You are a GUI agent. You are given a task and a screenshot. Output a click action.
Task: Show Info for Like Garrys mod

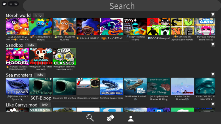(45, 105)
